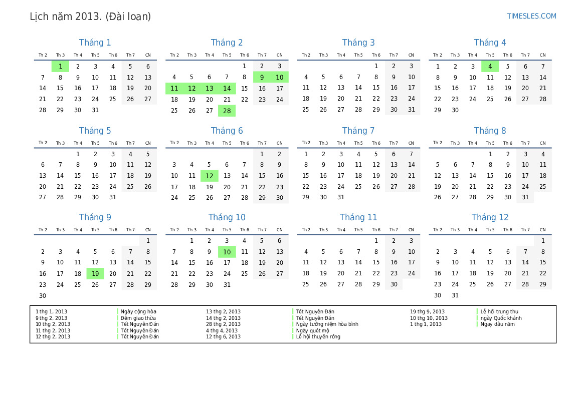Select the Tháng 11 heading
586x414 pixels.
point(358,217)
